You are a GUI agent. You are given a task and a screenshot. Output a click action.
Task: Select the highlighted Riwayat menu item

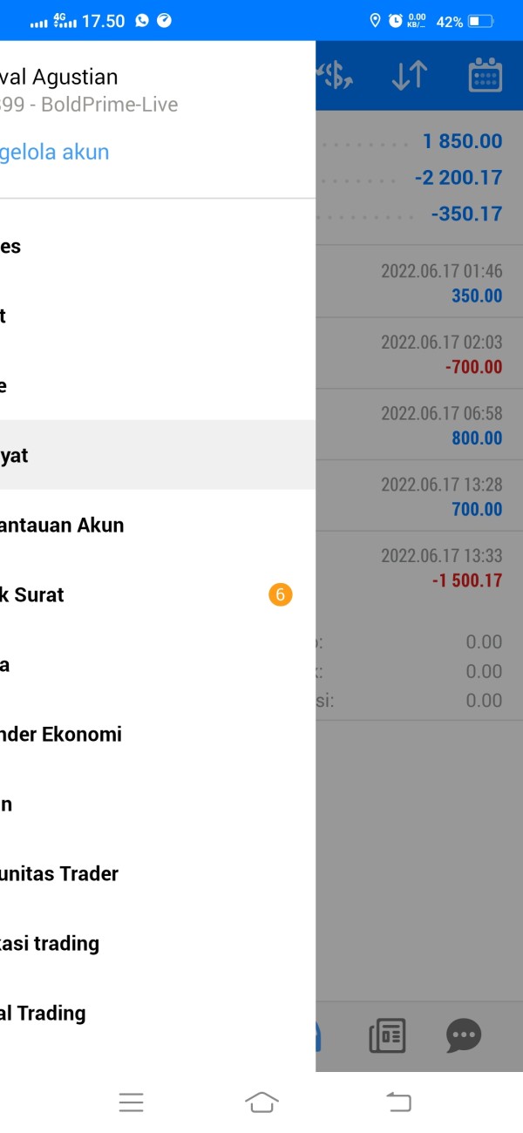click(x=158, y=455)
